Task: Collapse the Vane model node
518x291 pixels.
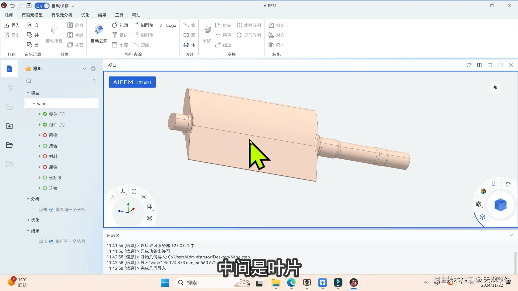Action: point(34,103)
